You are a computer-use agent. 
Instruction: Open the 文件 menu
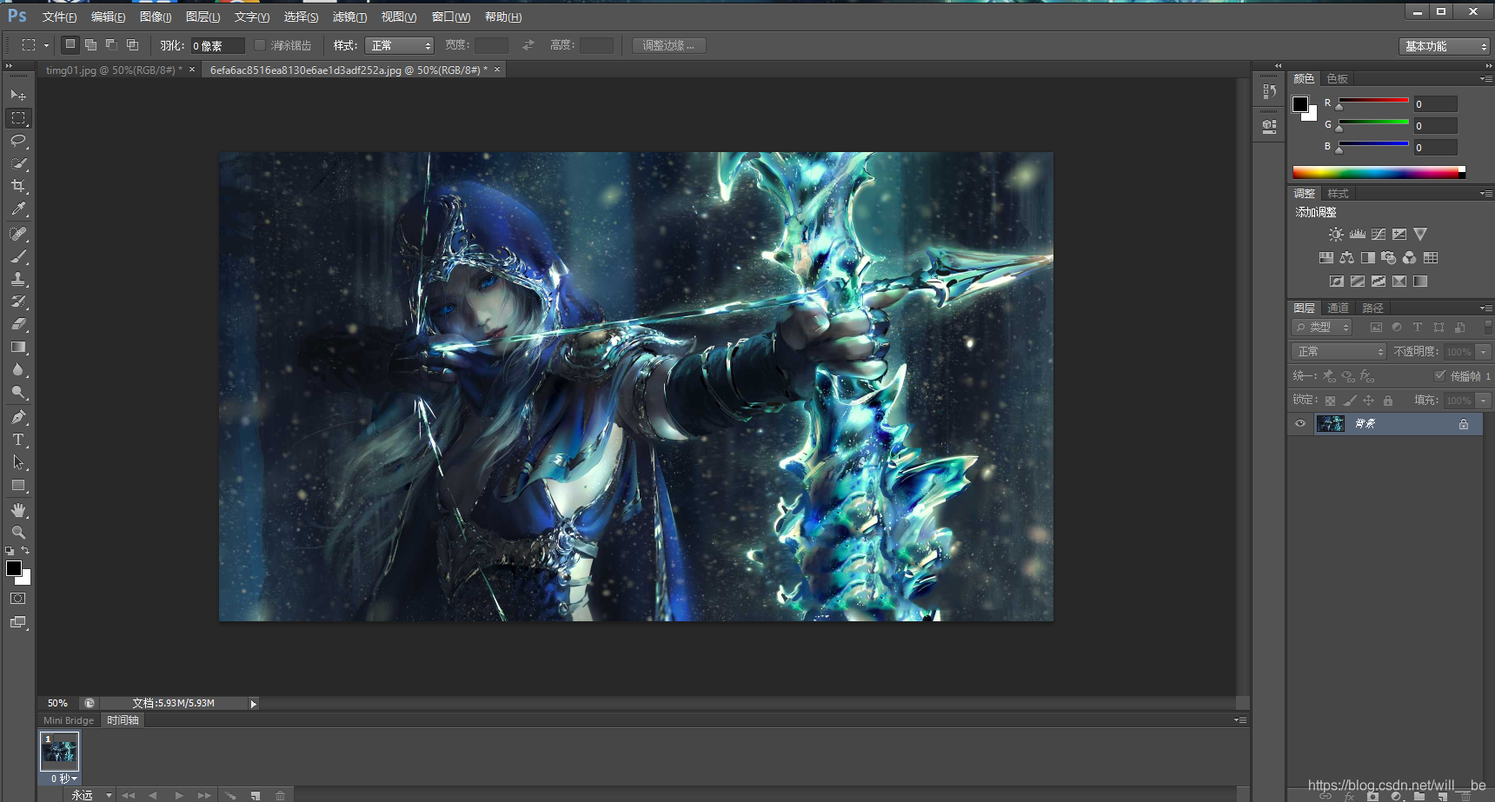tap(59, 17)
